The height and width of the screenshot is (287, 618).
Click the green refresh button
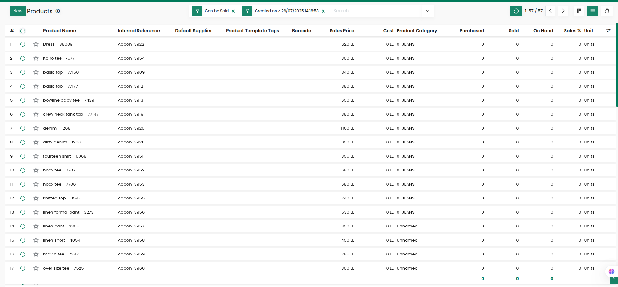coord(516,11)
